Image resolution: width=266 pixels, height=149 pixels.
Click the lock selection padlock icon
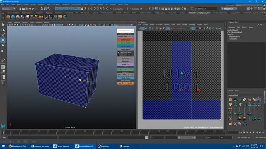[x=82, y=9]
